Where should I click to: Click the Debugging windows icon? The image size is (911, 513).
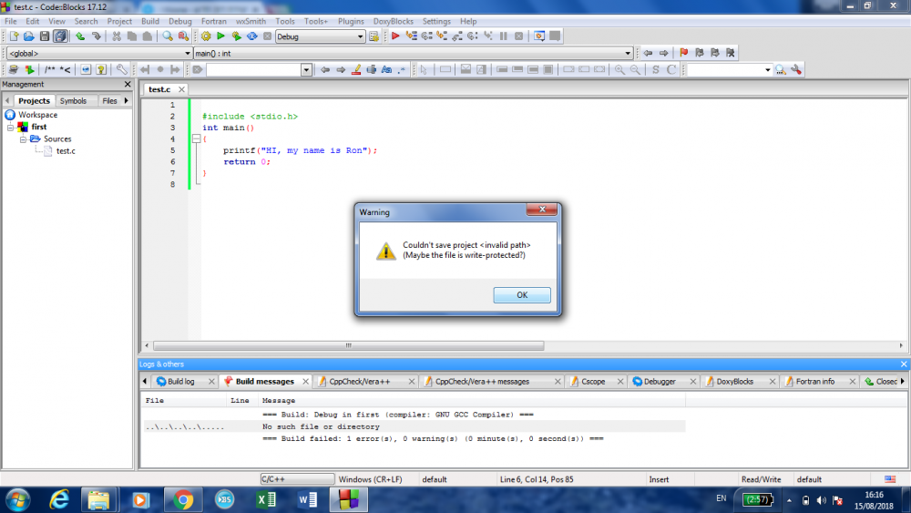[x=539, y=36]
